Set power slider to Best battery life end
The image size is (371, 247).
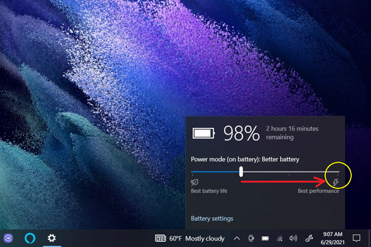(x=192, y=172)
